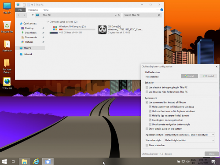The height and width of the screenshot is (165, 220).
Task: Open File Explorer help question mark
Action: coord(161,10)
